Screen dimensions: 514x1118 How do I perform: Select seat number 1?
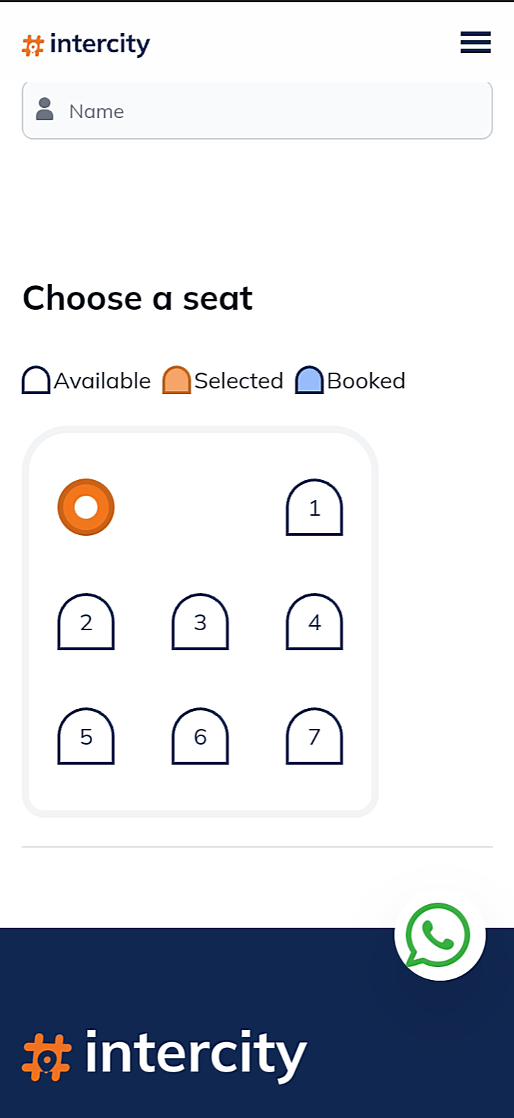(315, 508)
